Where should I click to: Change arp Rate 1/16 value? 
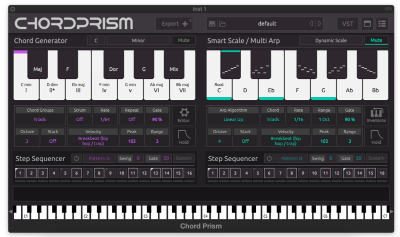[298, 119]
